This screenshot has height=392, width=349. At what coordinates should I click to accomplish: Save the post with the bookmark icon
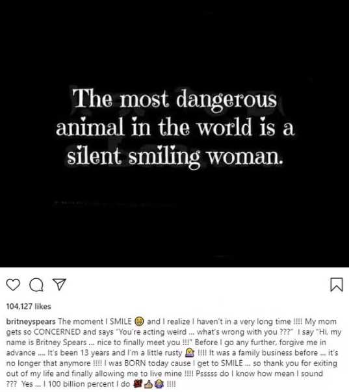(x=337, y=285)
